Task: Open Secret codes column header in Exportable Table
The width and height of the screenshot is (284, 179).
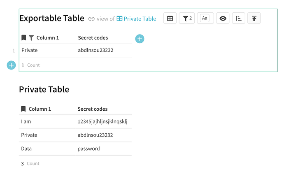Action: click(93, 38)
